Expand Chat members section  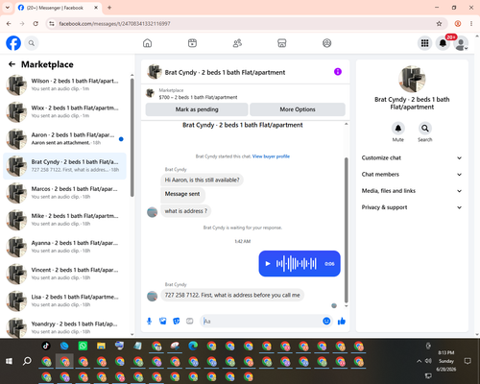(412, 175)
